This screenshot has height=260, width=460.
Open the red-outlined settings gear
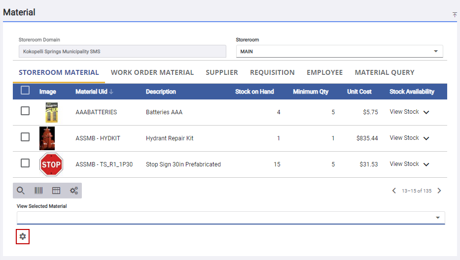tap(23, 237)
